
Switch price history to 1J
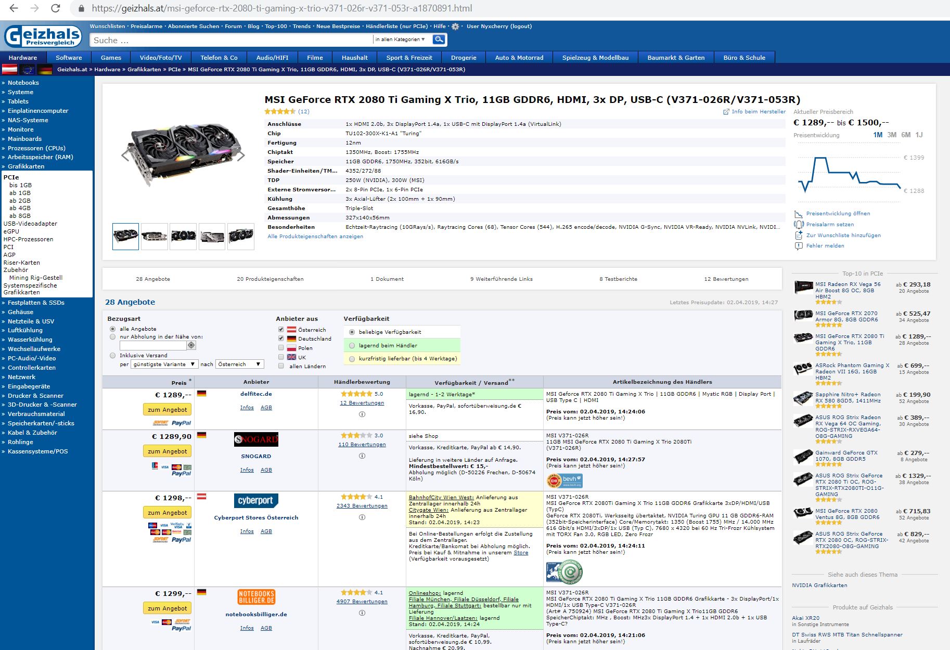point(919,135)
